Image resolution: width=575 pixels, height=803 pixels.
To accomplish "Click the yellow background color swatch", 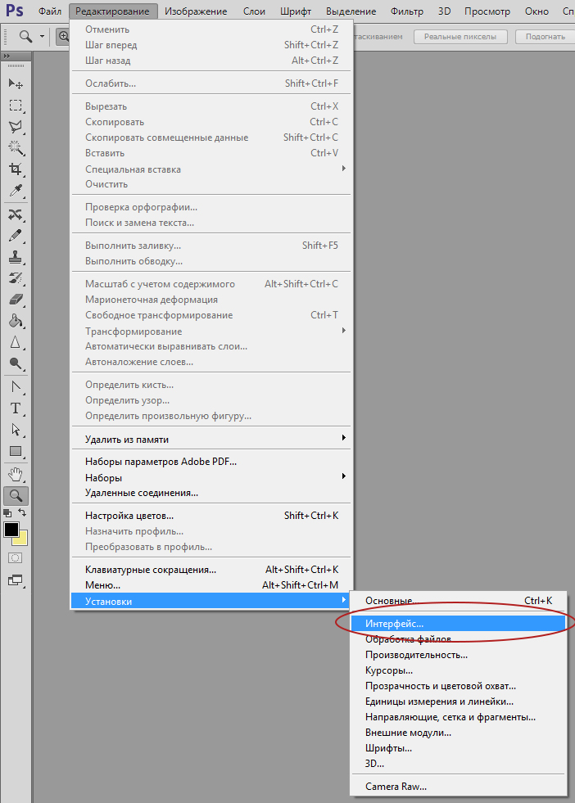I will [x=22, y=539].
